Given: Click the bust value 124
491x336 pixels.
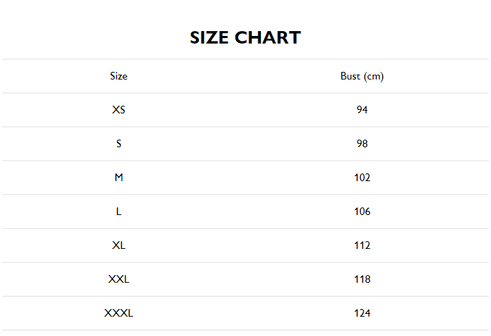Looking at the screenshot, I should pyautogui.click(x=362, y=313).
